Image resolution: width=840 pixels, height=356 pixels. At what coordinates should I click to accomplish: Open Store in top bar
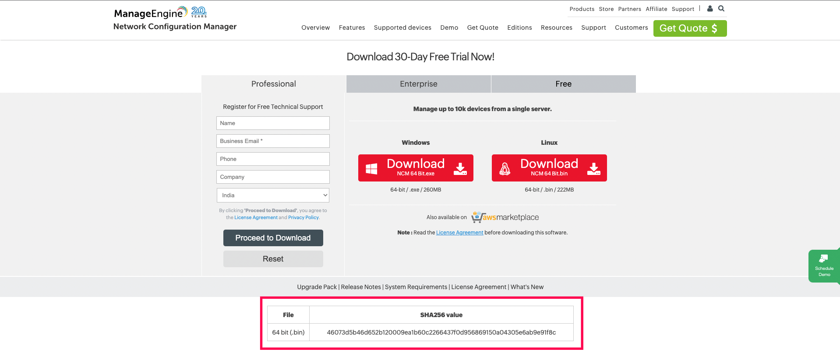[606, 9]
